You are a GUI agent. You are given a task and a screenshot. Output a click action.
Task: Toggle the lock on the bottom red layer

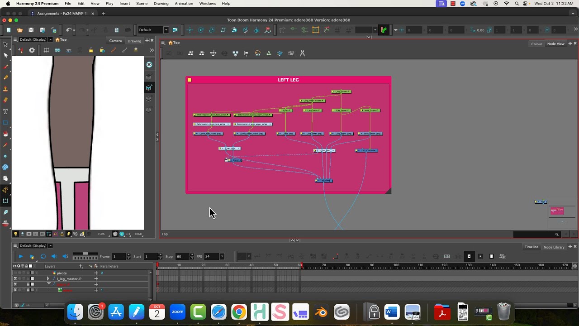click(28, 290)
